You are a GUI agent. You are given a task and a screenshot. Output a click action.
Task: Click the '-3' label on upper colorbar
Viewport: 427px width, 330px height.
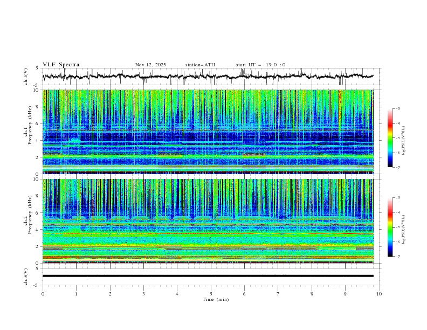[x=397, y=108]
